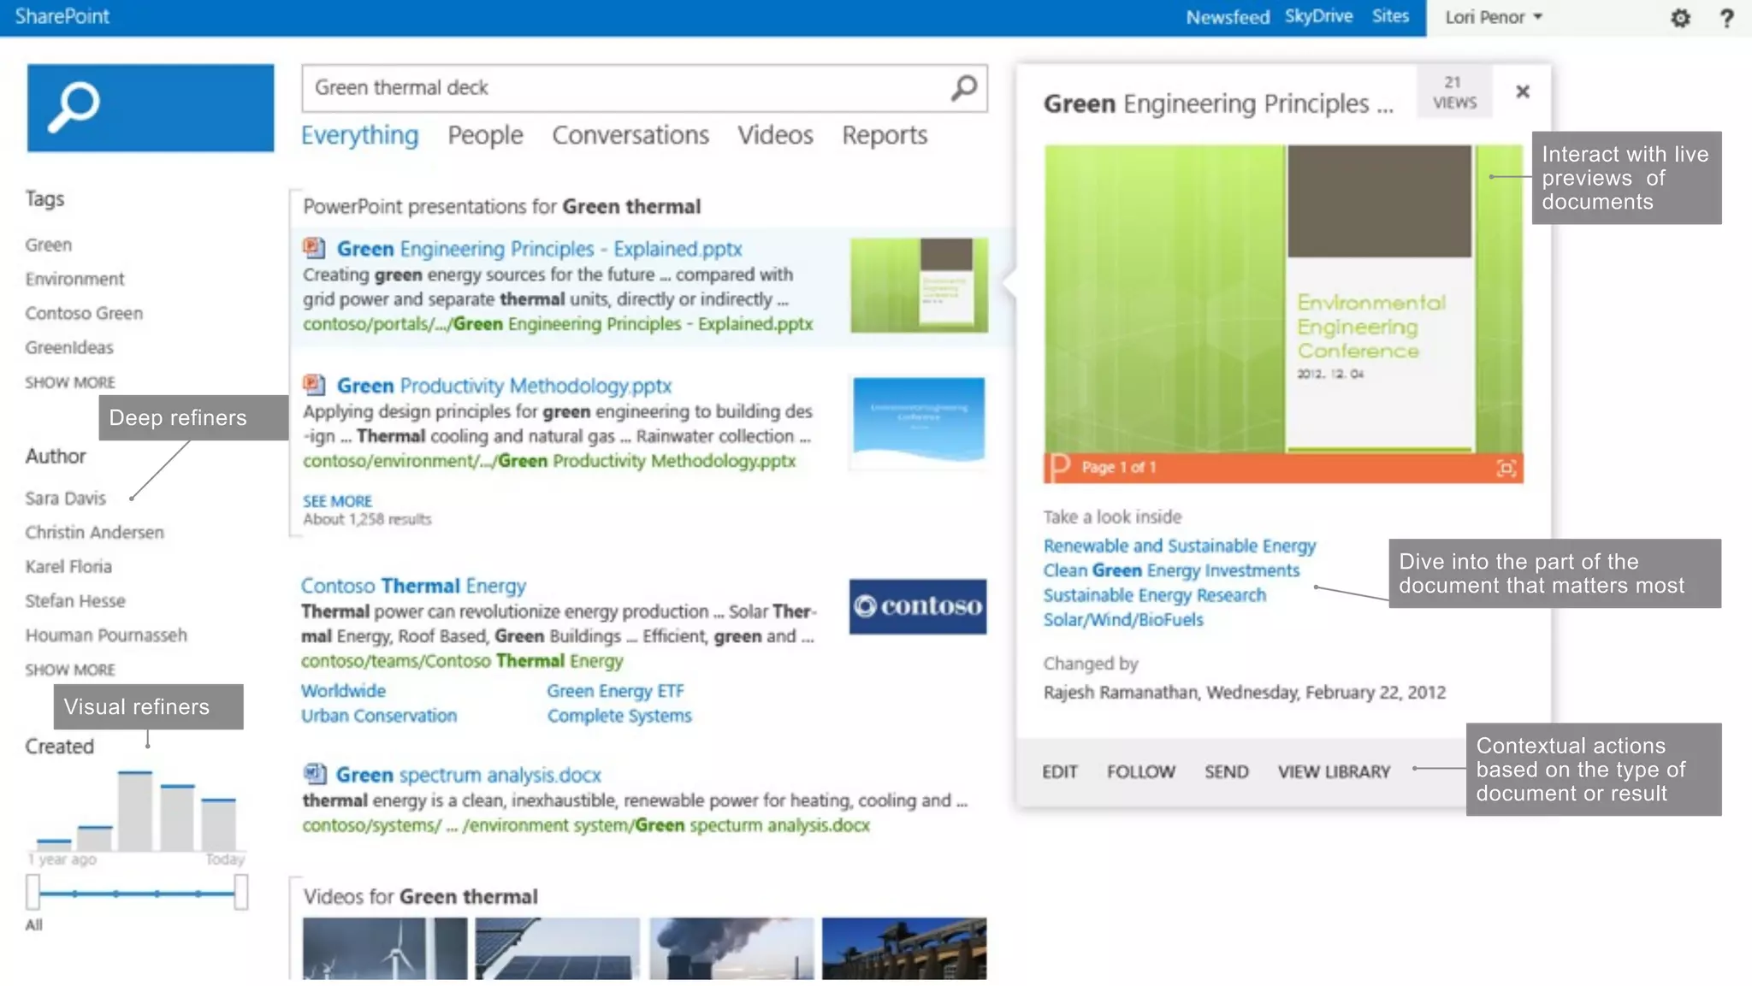Open Sites in the top bar
The width and height of the screenshot is (1752, 986).
[x=1390, y=16]
